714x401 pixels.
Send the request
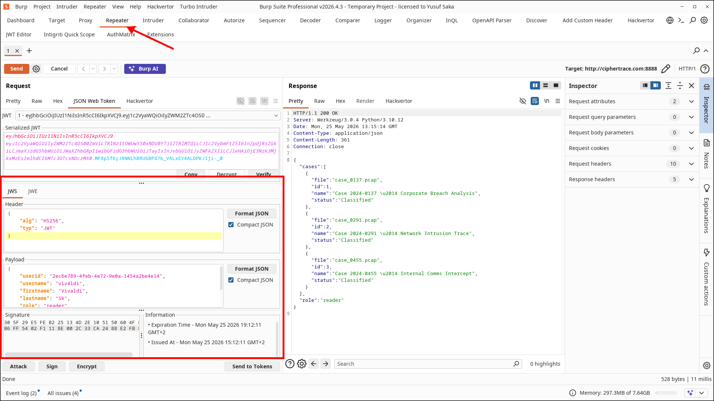pos(17,69)
